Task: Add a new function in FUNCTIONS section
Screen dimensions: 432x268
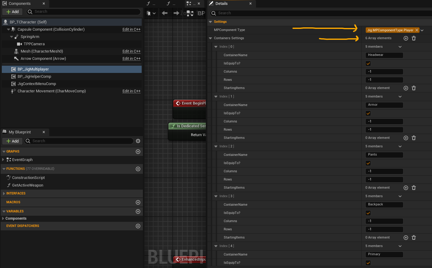Action: tap(138, 169)
